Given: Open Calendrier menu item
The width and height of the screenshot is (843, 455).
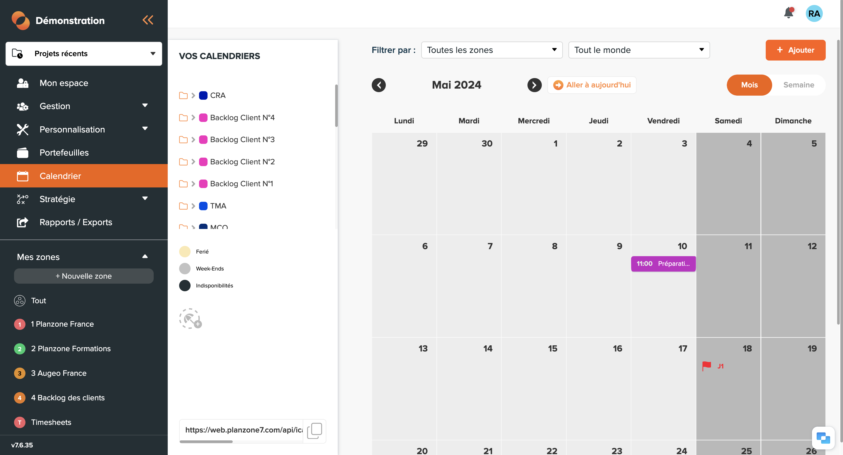Looking at the screenshot, I should tap(84, 176).
